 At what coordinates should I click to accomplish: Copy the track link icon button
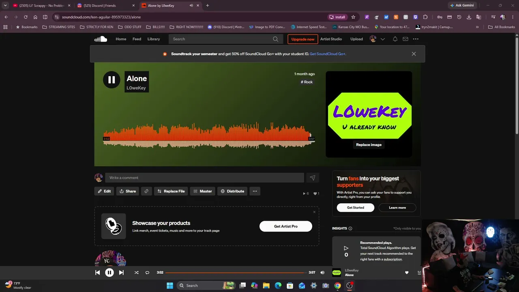tap(146, 191)
